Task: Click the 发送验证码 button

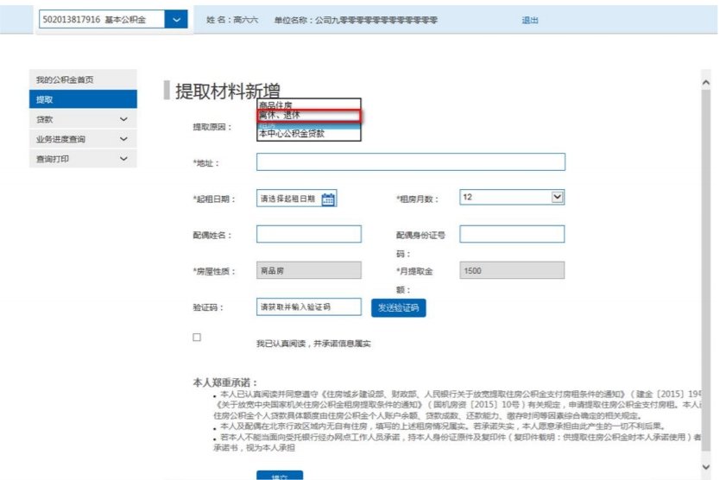Action: tap(399, 308)
